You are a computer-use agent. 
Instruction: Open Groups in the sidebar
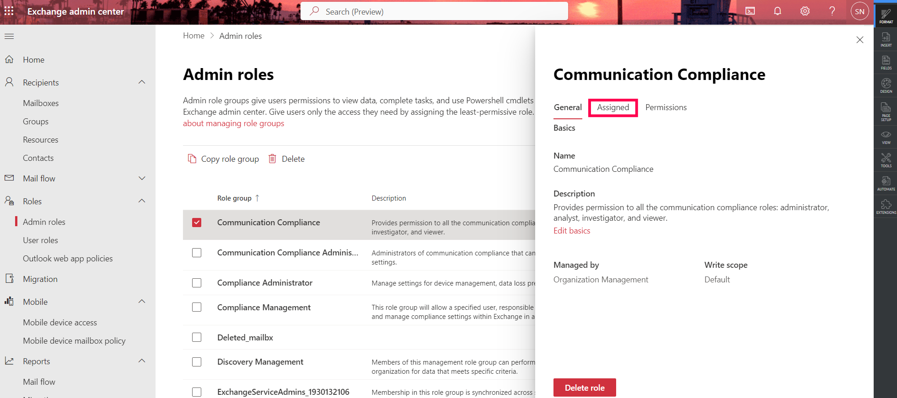[x=36, y=122]
